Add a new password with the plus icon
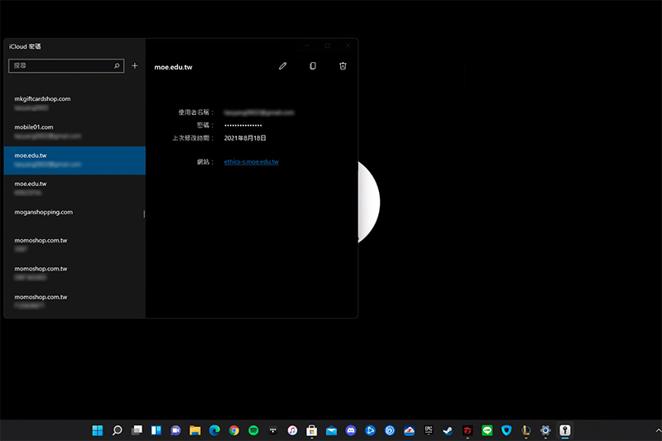Screen dimensions: 662x441 point(135,65)
